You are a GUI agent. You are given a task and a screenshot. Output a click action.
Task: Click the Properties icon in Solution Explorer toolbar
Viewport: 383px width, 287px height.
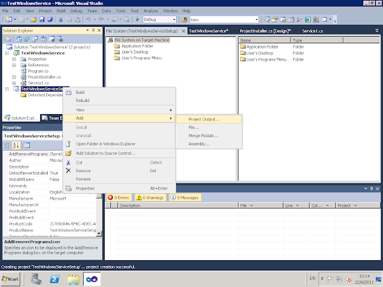(x=8, y=39)
